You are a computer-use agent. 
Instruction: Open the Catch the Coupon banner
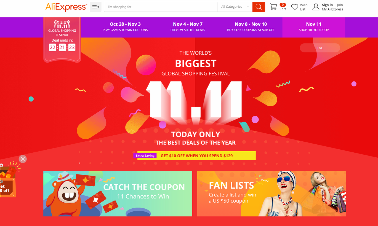point(118,194)
